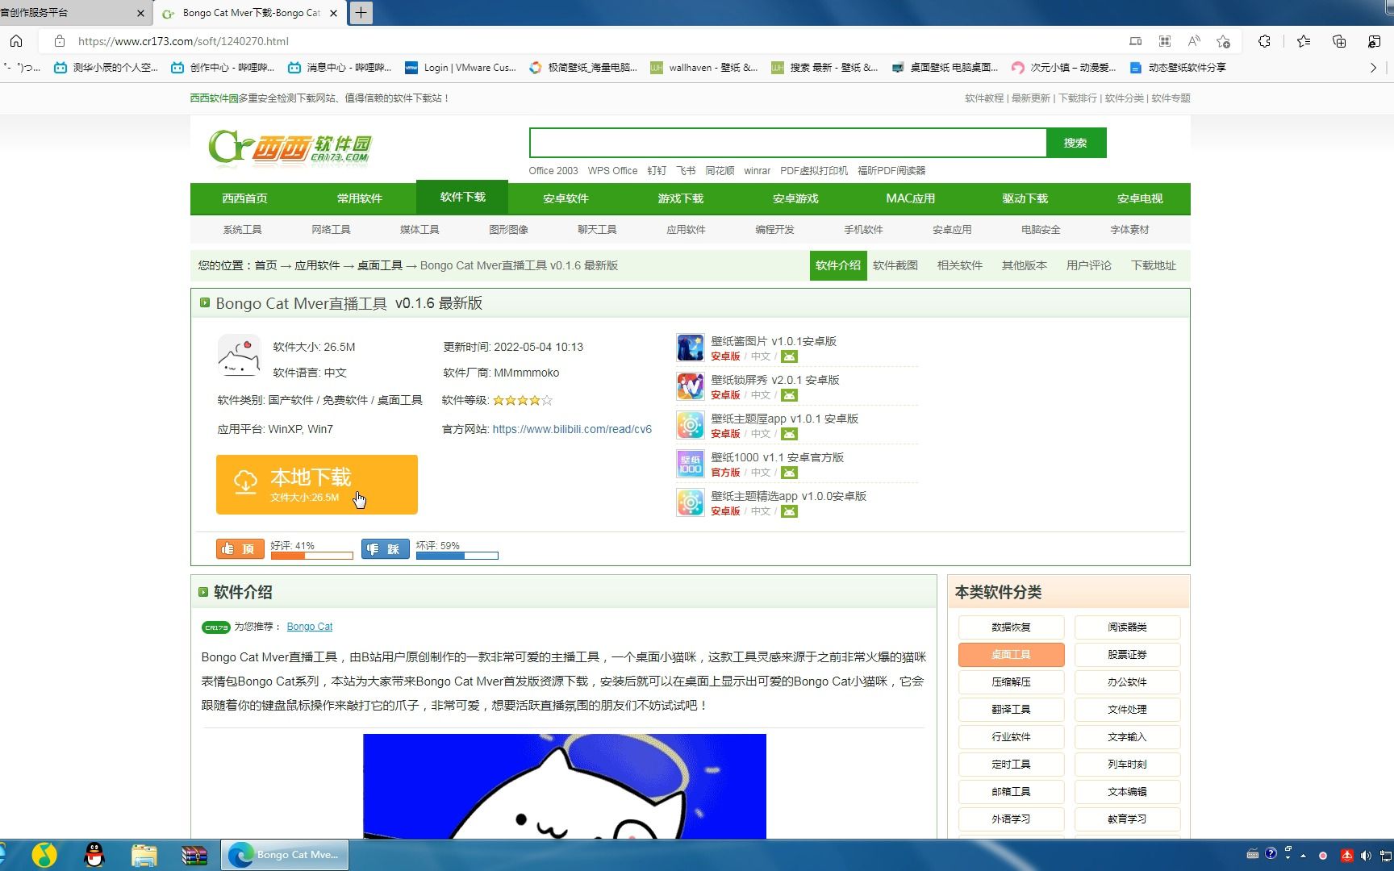Open the Bongo Cat recommendation link
Screen dimensions: 1394x871
click(310, 626)
